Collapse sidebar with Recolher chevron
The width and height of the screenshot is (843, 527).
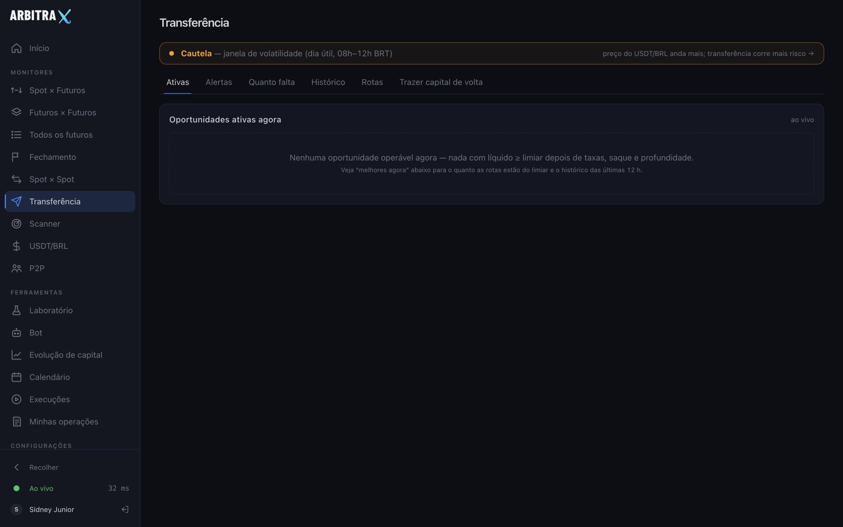[x=16, y=468]
